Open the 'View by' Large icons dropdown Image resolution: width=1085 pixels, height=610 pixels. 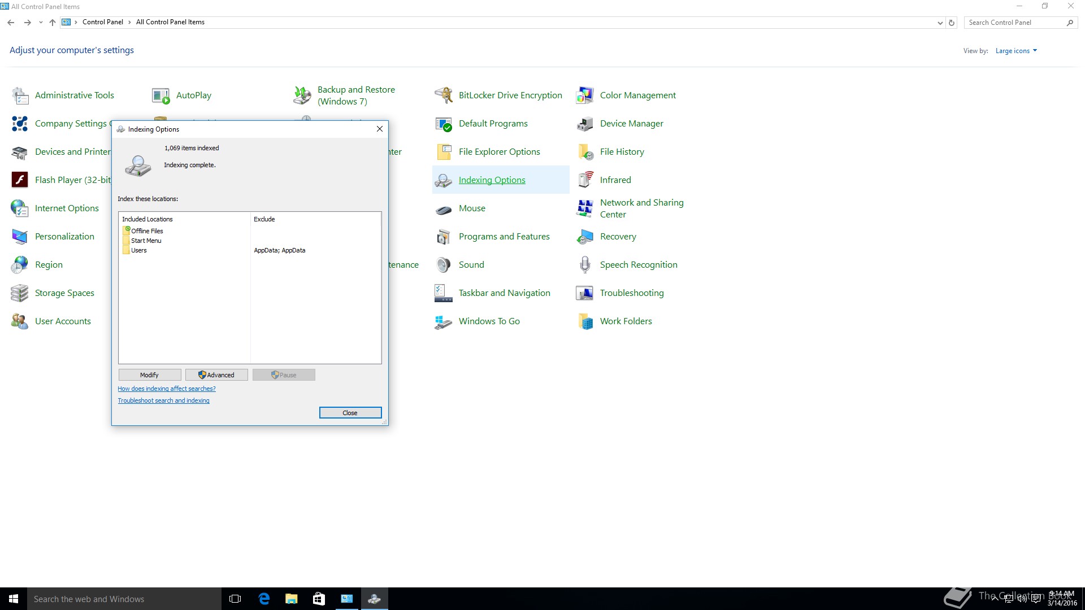coord(1016,51)
